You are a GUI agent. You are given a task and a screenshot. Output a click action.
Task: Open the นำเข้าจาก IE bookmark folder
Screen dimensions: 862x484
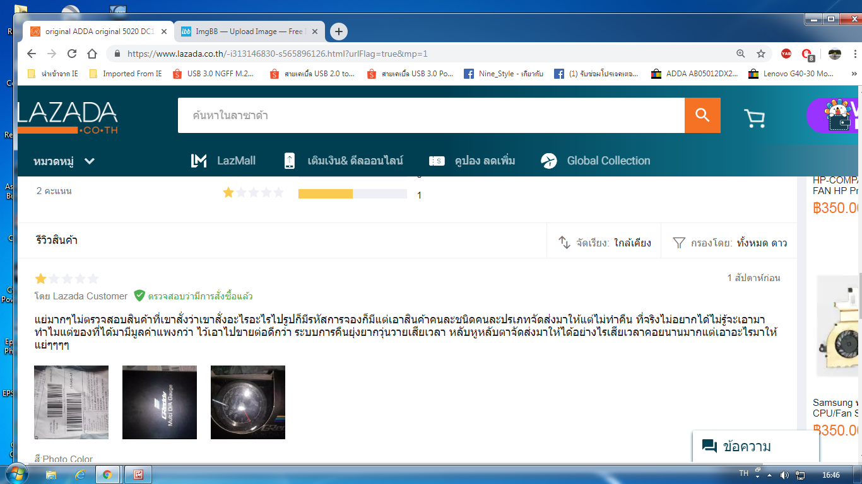(x=53, y=74)
